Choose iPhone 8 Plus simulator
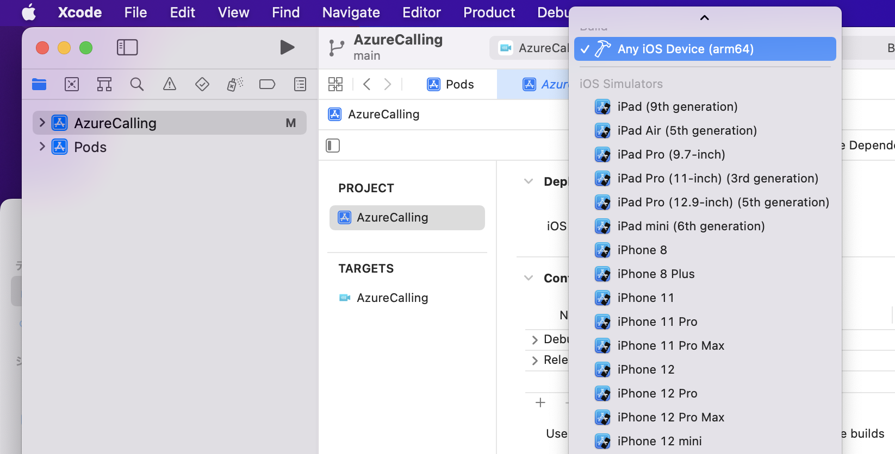895x454 pixels. tap(705, 274)
